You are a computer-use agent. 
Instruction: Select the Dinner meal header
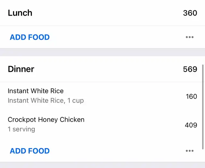(21, 69)
